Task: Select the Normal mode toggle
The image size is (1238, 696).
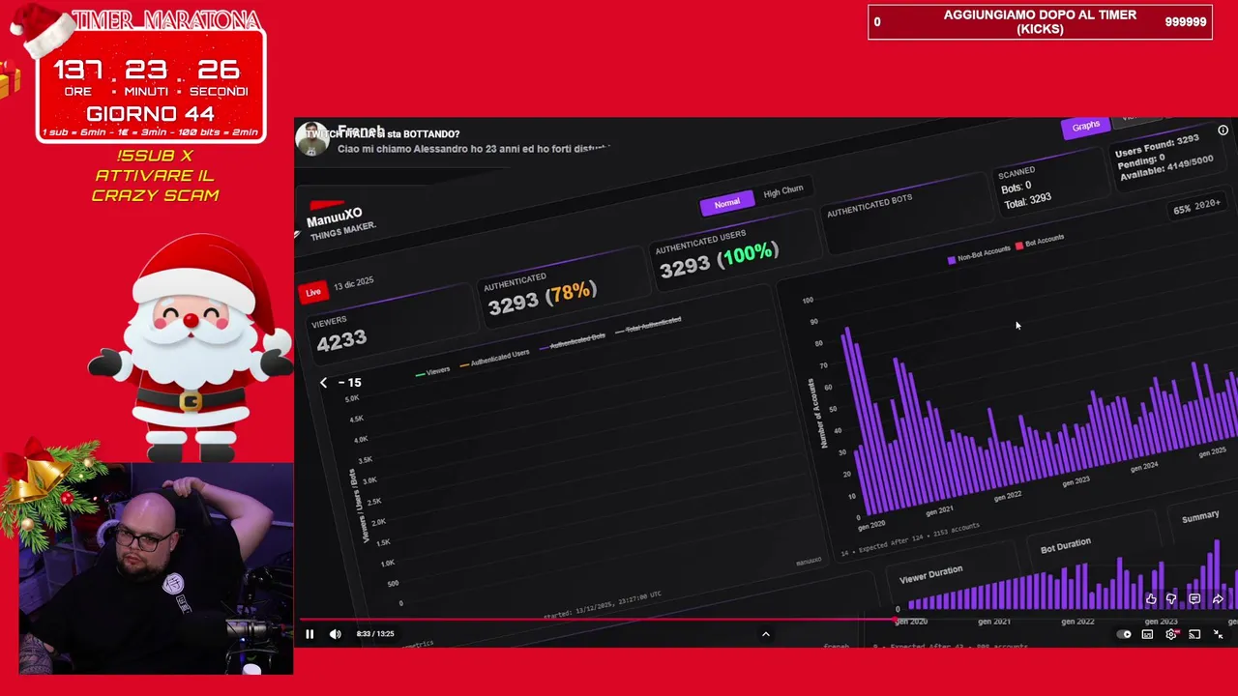Action: [x=726, y=203]
